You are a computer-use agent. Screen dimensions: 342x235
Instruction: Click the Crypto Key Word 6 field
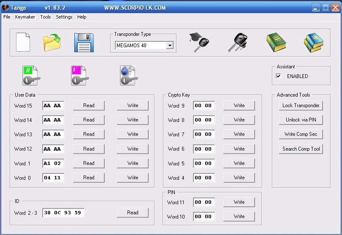tap(204, 149)
